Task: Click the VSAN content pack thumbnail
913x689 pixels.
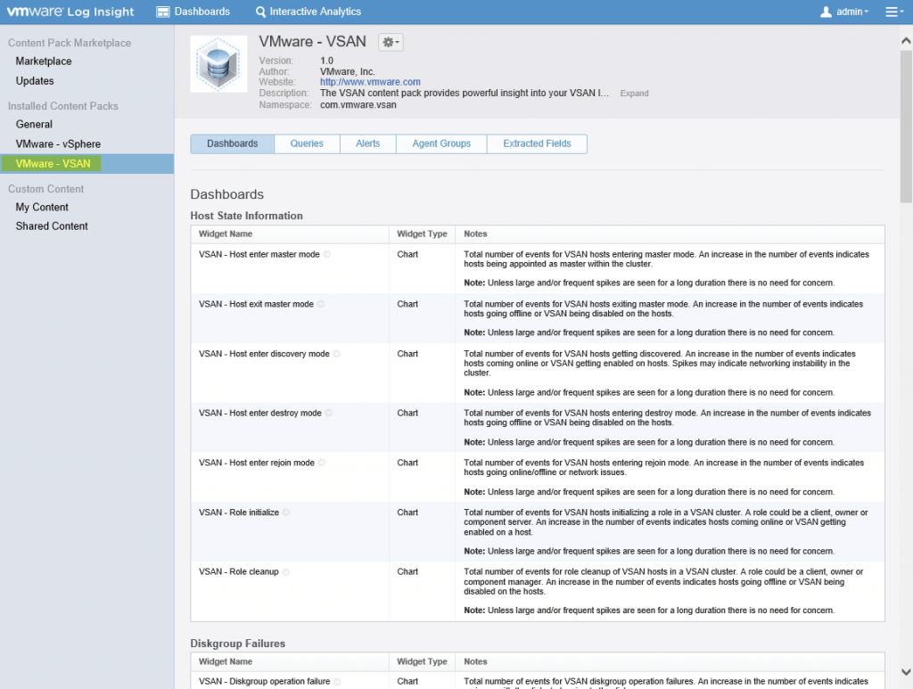Action: (218, 64)
